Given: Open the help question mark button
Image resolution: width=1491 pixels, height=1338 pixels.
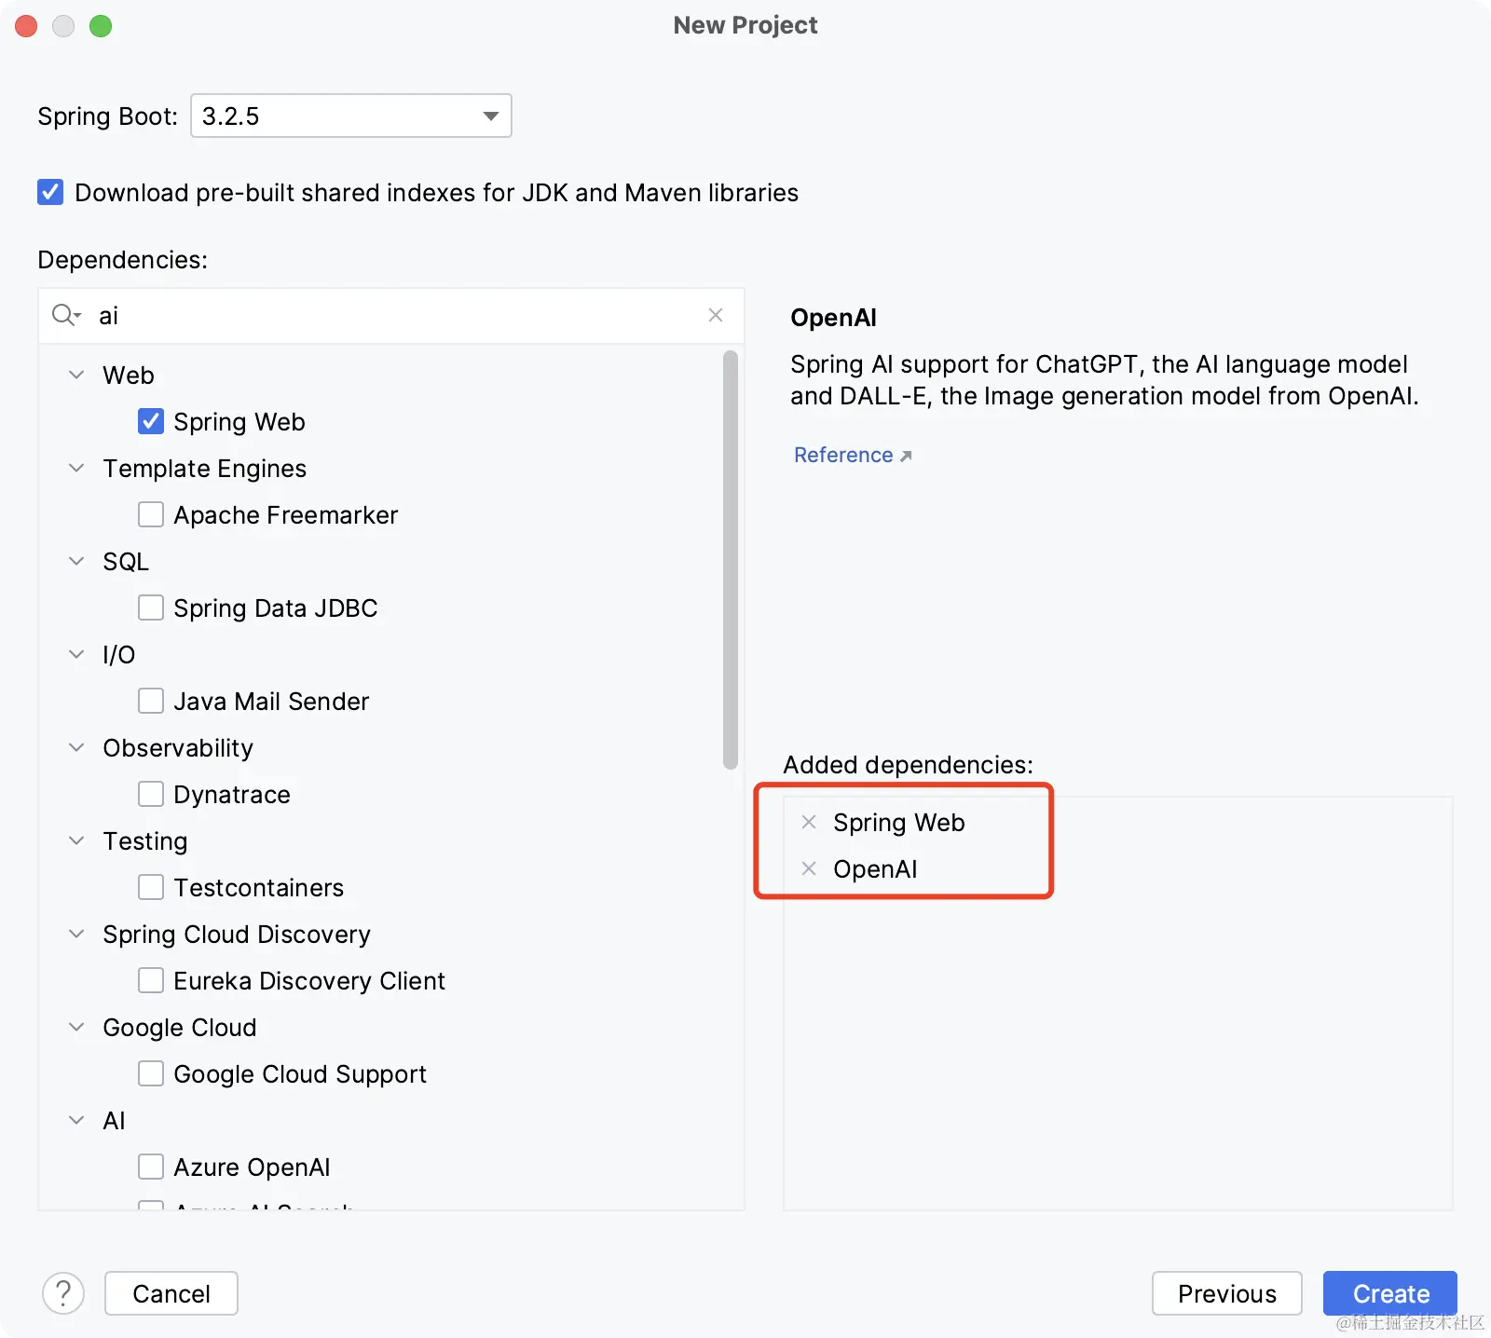Looking at the screenshot, I should [x=63, y=1293].
